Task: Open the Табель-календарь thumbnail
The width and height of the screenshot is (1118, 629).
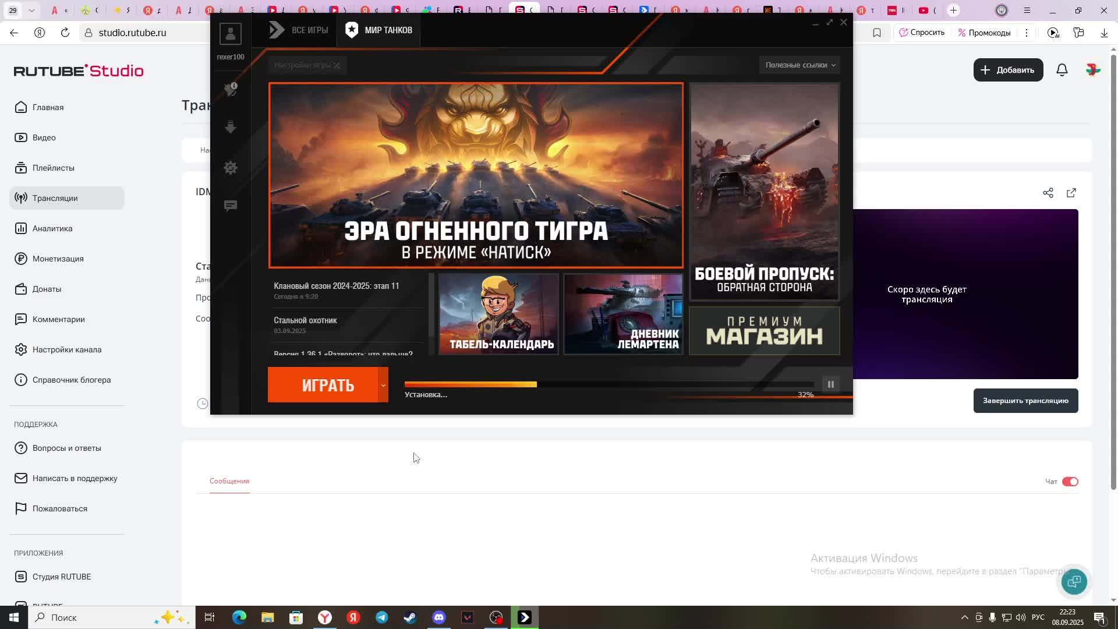Action: 498,314
